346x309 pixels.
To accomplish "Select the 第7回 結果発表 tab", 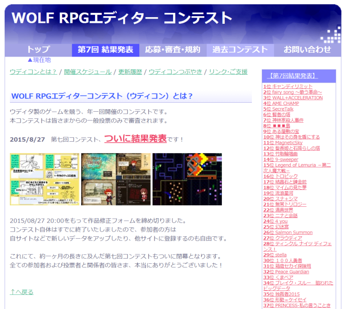I will click(x=106, y=50).
